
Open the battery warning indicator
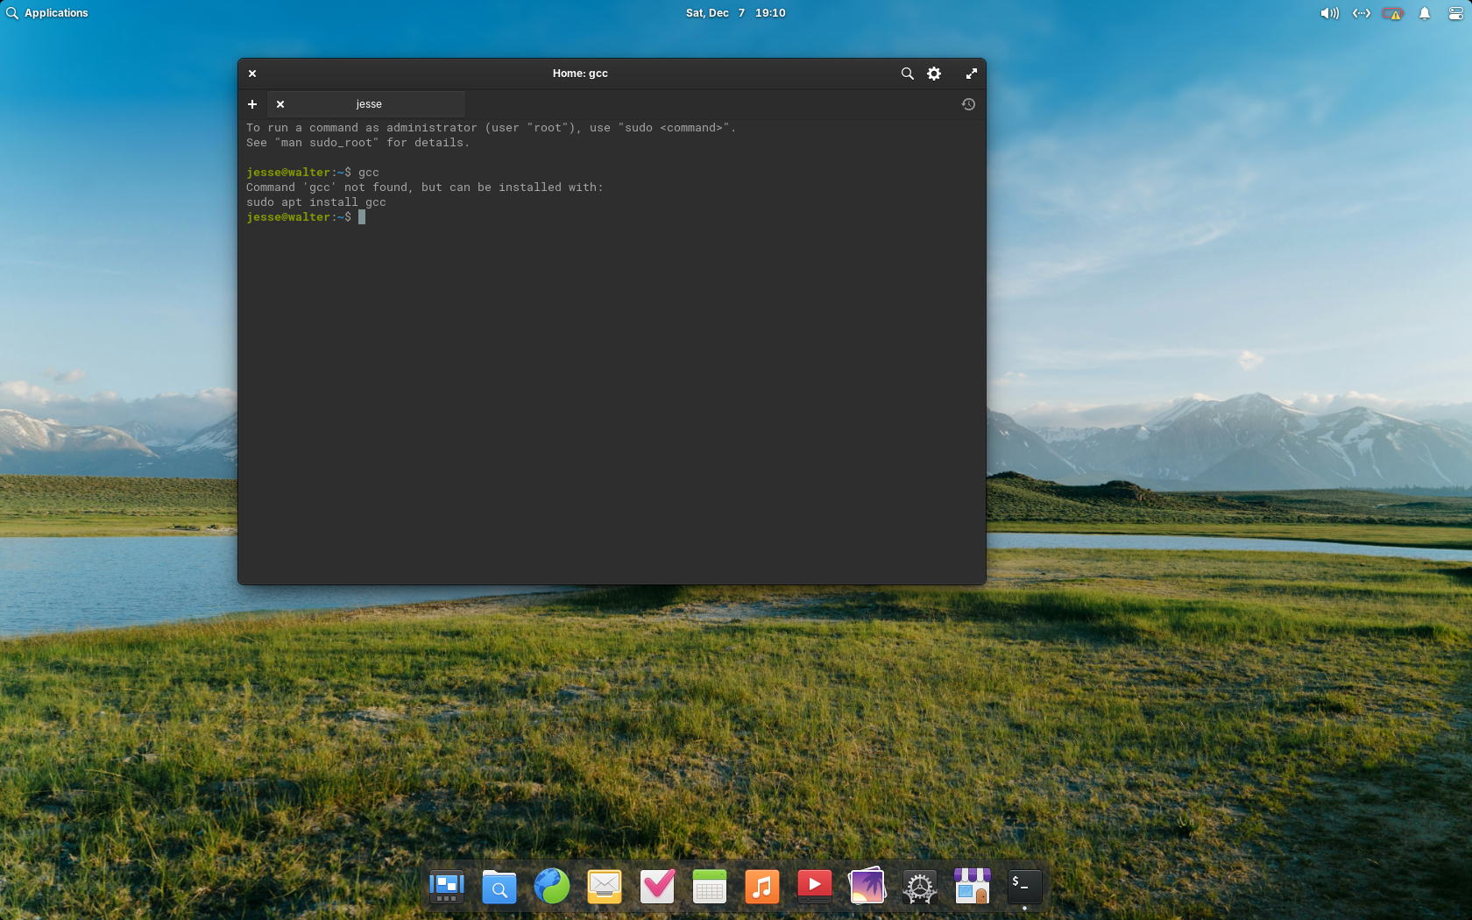pos(1392,13)
